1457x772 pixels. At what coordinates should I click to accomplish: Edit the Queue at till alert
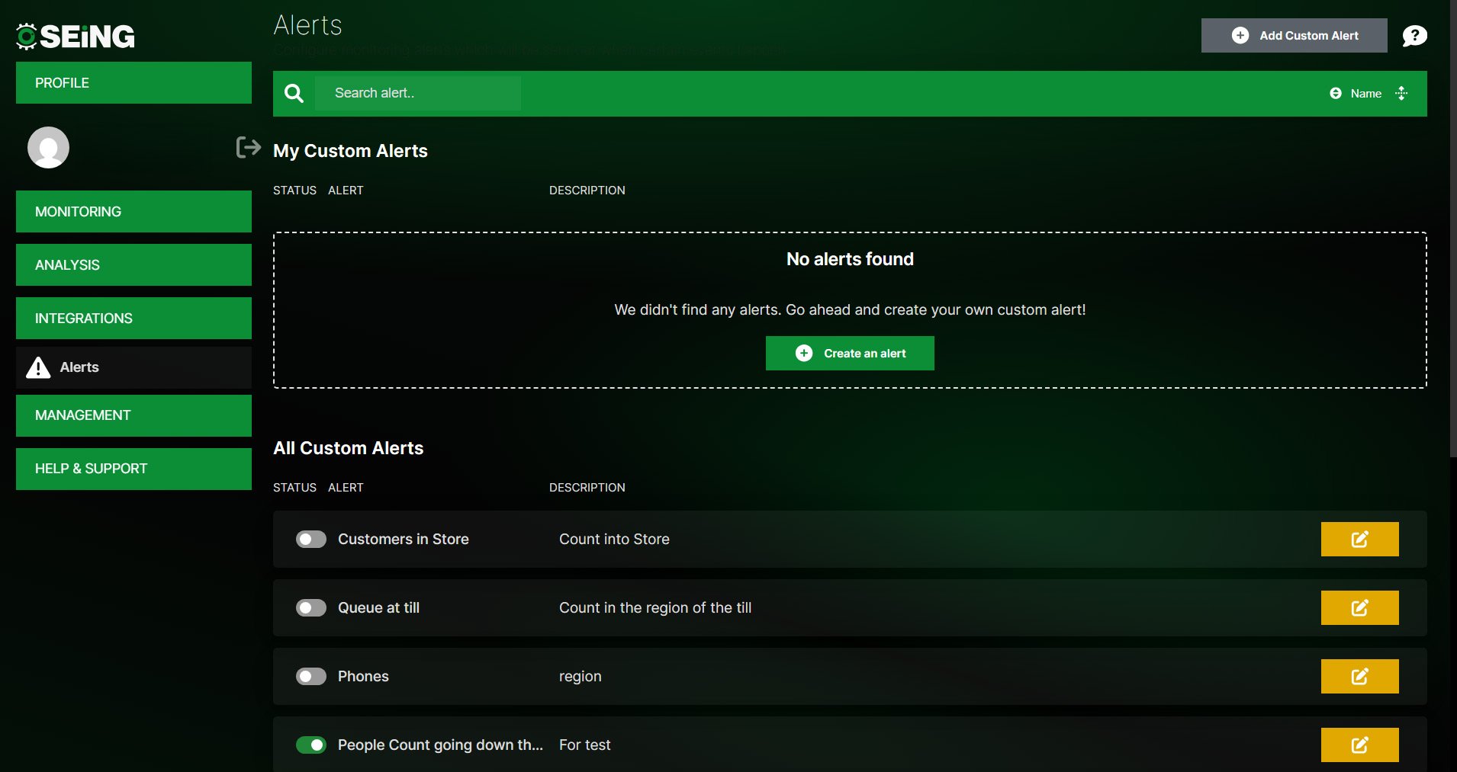pyautogui.click(x=1359, y=607)
